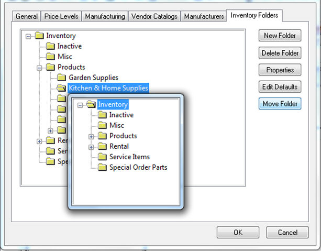Expand the Rental node in popup tree
Viewport: 321px width, 251px height.
pos(91,147)
